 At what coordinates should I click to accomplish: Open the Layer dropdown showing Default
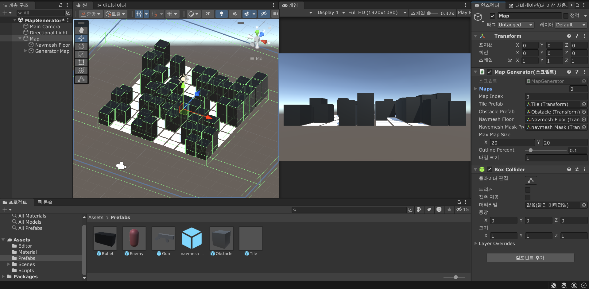pos(571,25)
